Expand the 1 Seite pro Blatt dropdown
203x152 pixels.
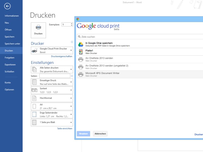click(71, 122)
